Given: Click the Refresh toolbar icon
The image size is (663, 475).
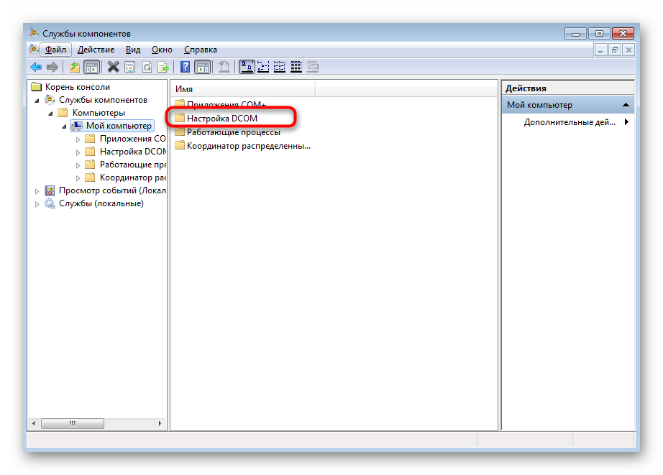Looking at the screenshot, I should pyautogui.click(x=147, y=67).
